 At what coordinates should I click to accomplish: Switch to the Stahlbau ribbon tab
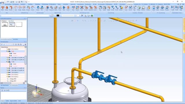coord(30,4)
